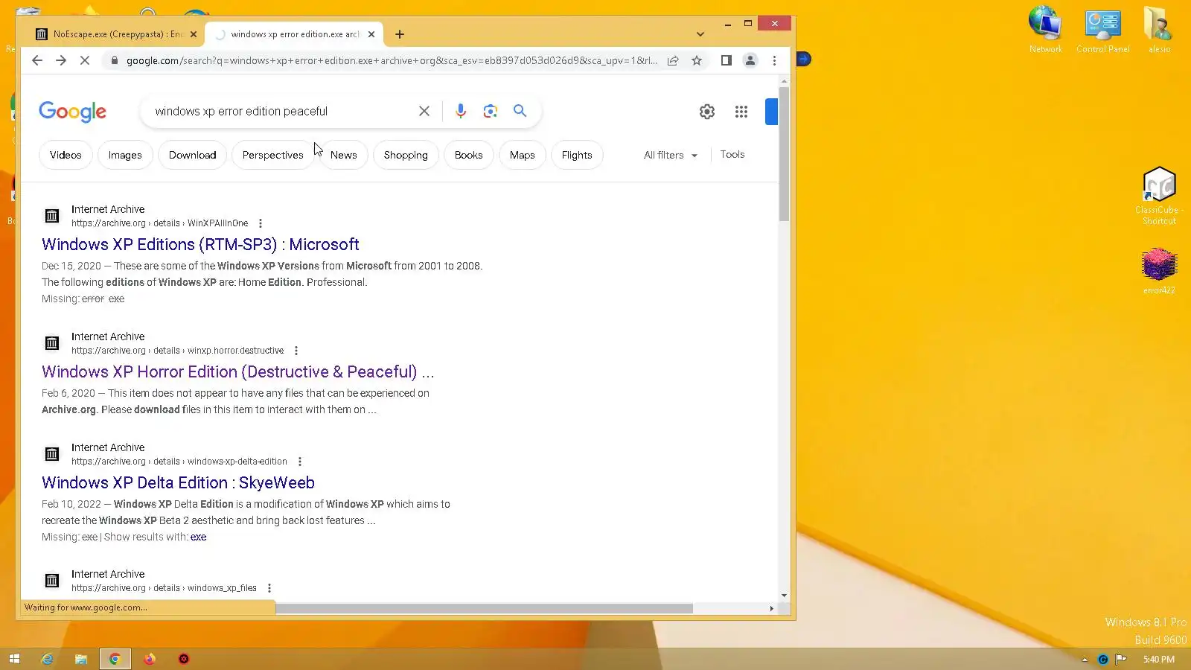The height and width of the screenshot is (670, 1191).
Task: Open Windows XP Horror Edition result link
Action: click(x=238, y=371)
